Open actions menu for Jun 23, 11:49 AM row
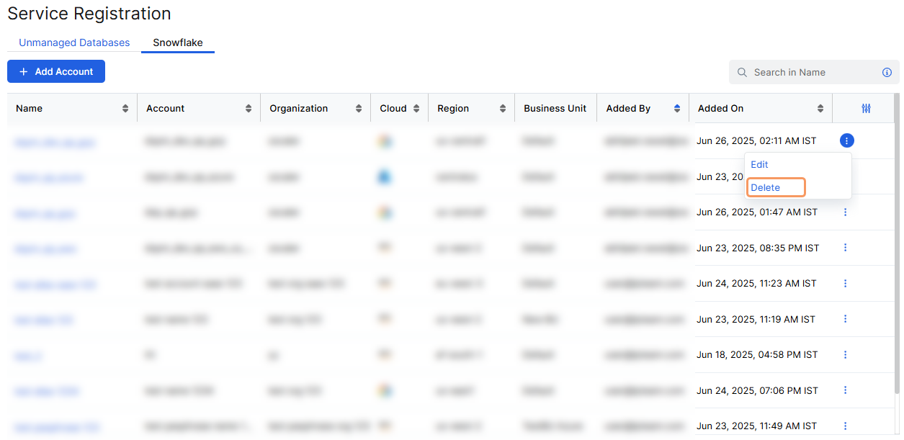The image size is (904, 440). pyautogui.click(x=845, y=426)
